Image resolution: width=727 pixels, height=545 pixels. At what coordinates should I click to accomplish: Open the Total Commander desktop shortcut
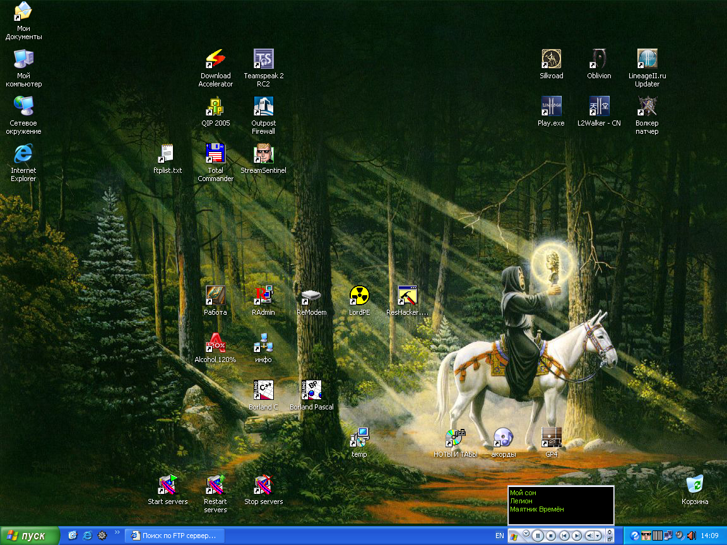pyautogui.click(x=215, y=155)
